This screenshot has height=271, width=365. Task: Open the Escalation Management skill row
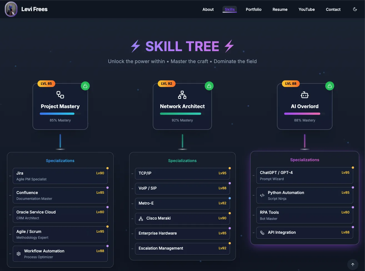point(182,248)
